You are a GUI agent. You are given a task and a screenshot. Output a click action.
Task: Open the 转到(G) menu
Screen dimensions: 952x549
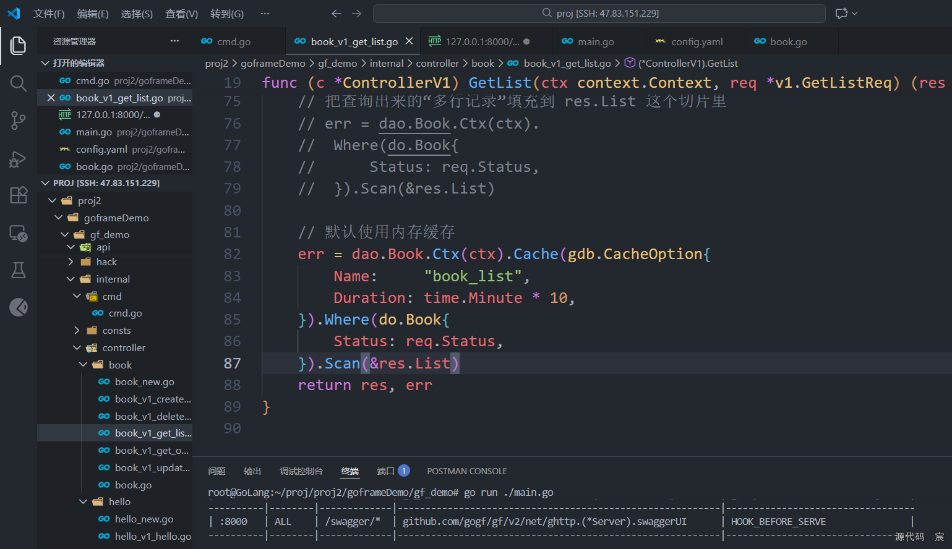tap(227, 14)
